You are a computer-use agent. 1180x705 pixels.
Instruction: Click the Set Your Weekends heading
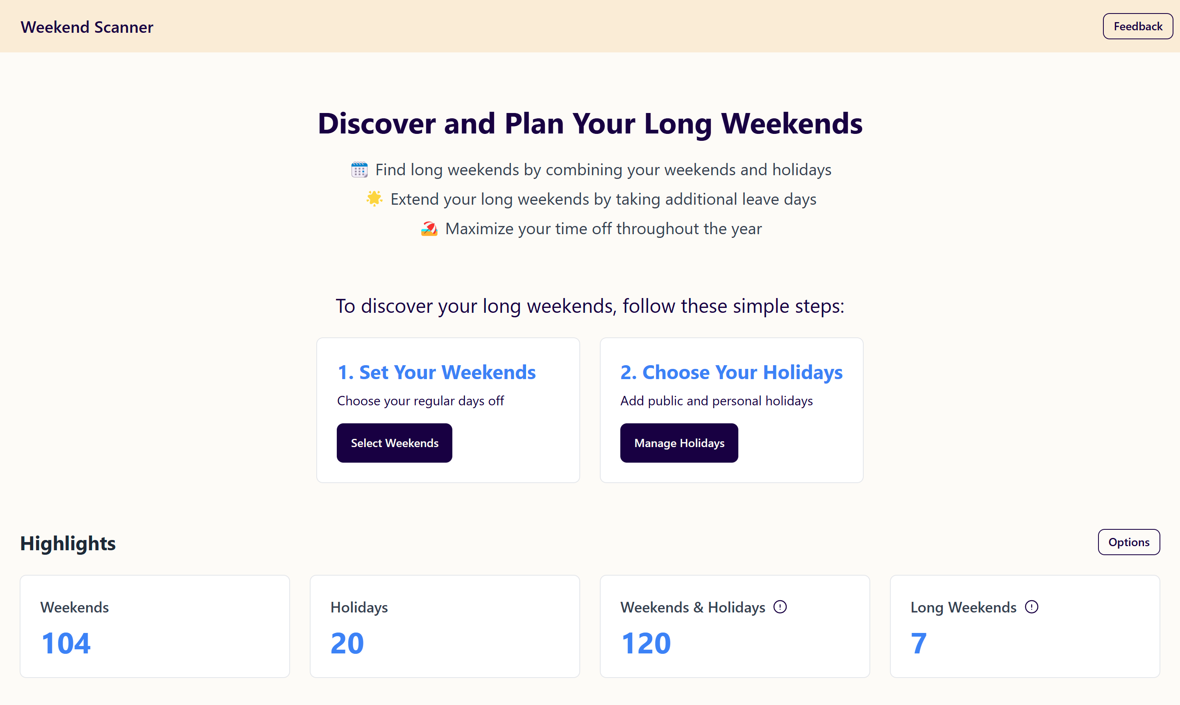pos(436,372)
